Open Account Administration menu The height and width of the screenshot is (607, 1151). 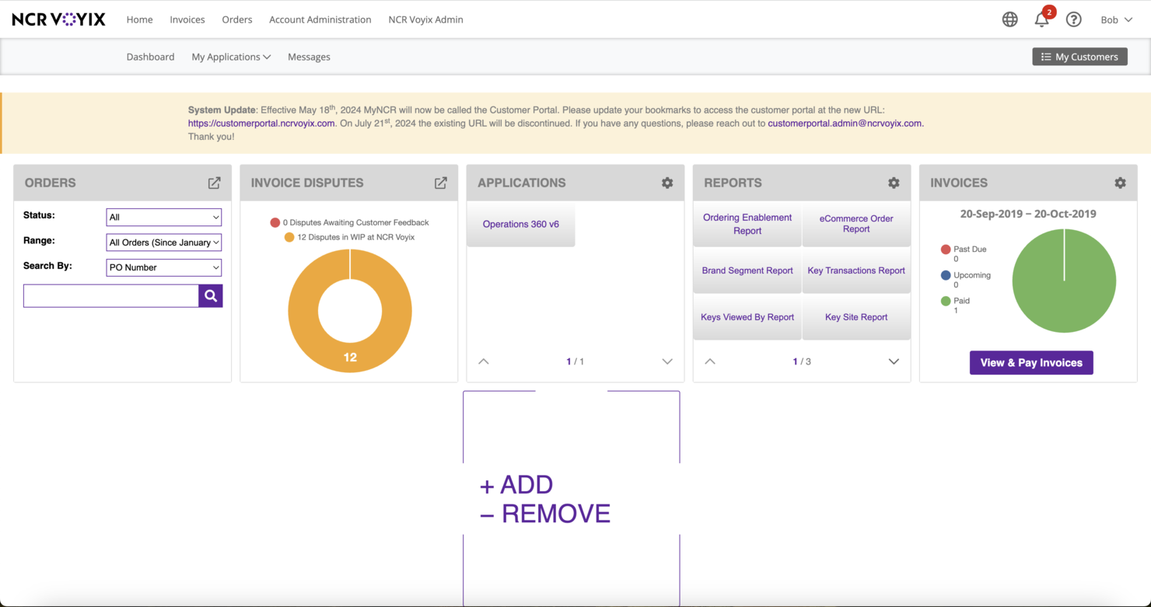pyautogui.click(x=320, y=19)
